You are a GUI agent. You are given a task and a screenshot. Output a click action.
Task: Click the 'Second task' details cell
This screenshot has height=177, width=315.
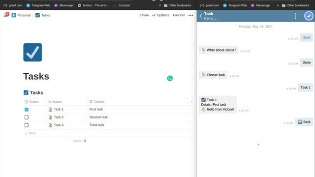point(98,117)
